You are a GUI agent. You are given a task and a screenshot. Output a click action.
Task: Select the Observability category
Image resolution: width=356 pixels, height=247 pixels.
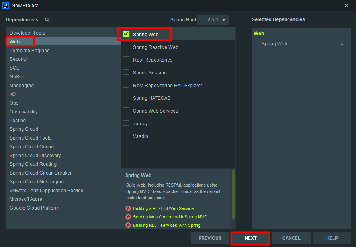tap(63, 112)
